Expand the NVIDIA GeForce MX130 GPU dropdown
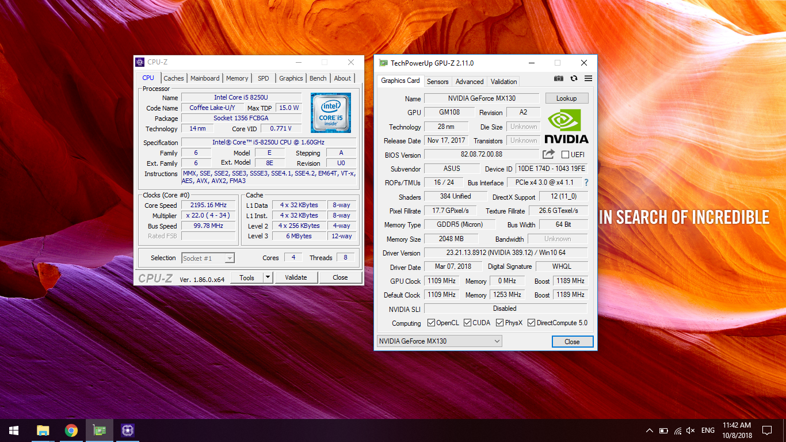The width and height of the screenshot is (786, 442). (497, 341)
